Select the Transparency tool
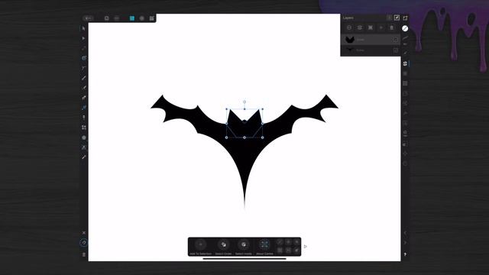This screenshot has width=489, height=275. (83, 118)
